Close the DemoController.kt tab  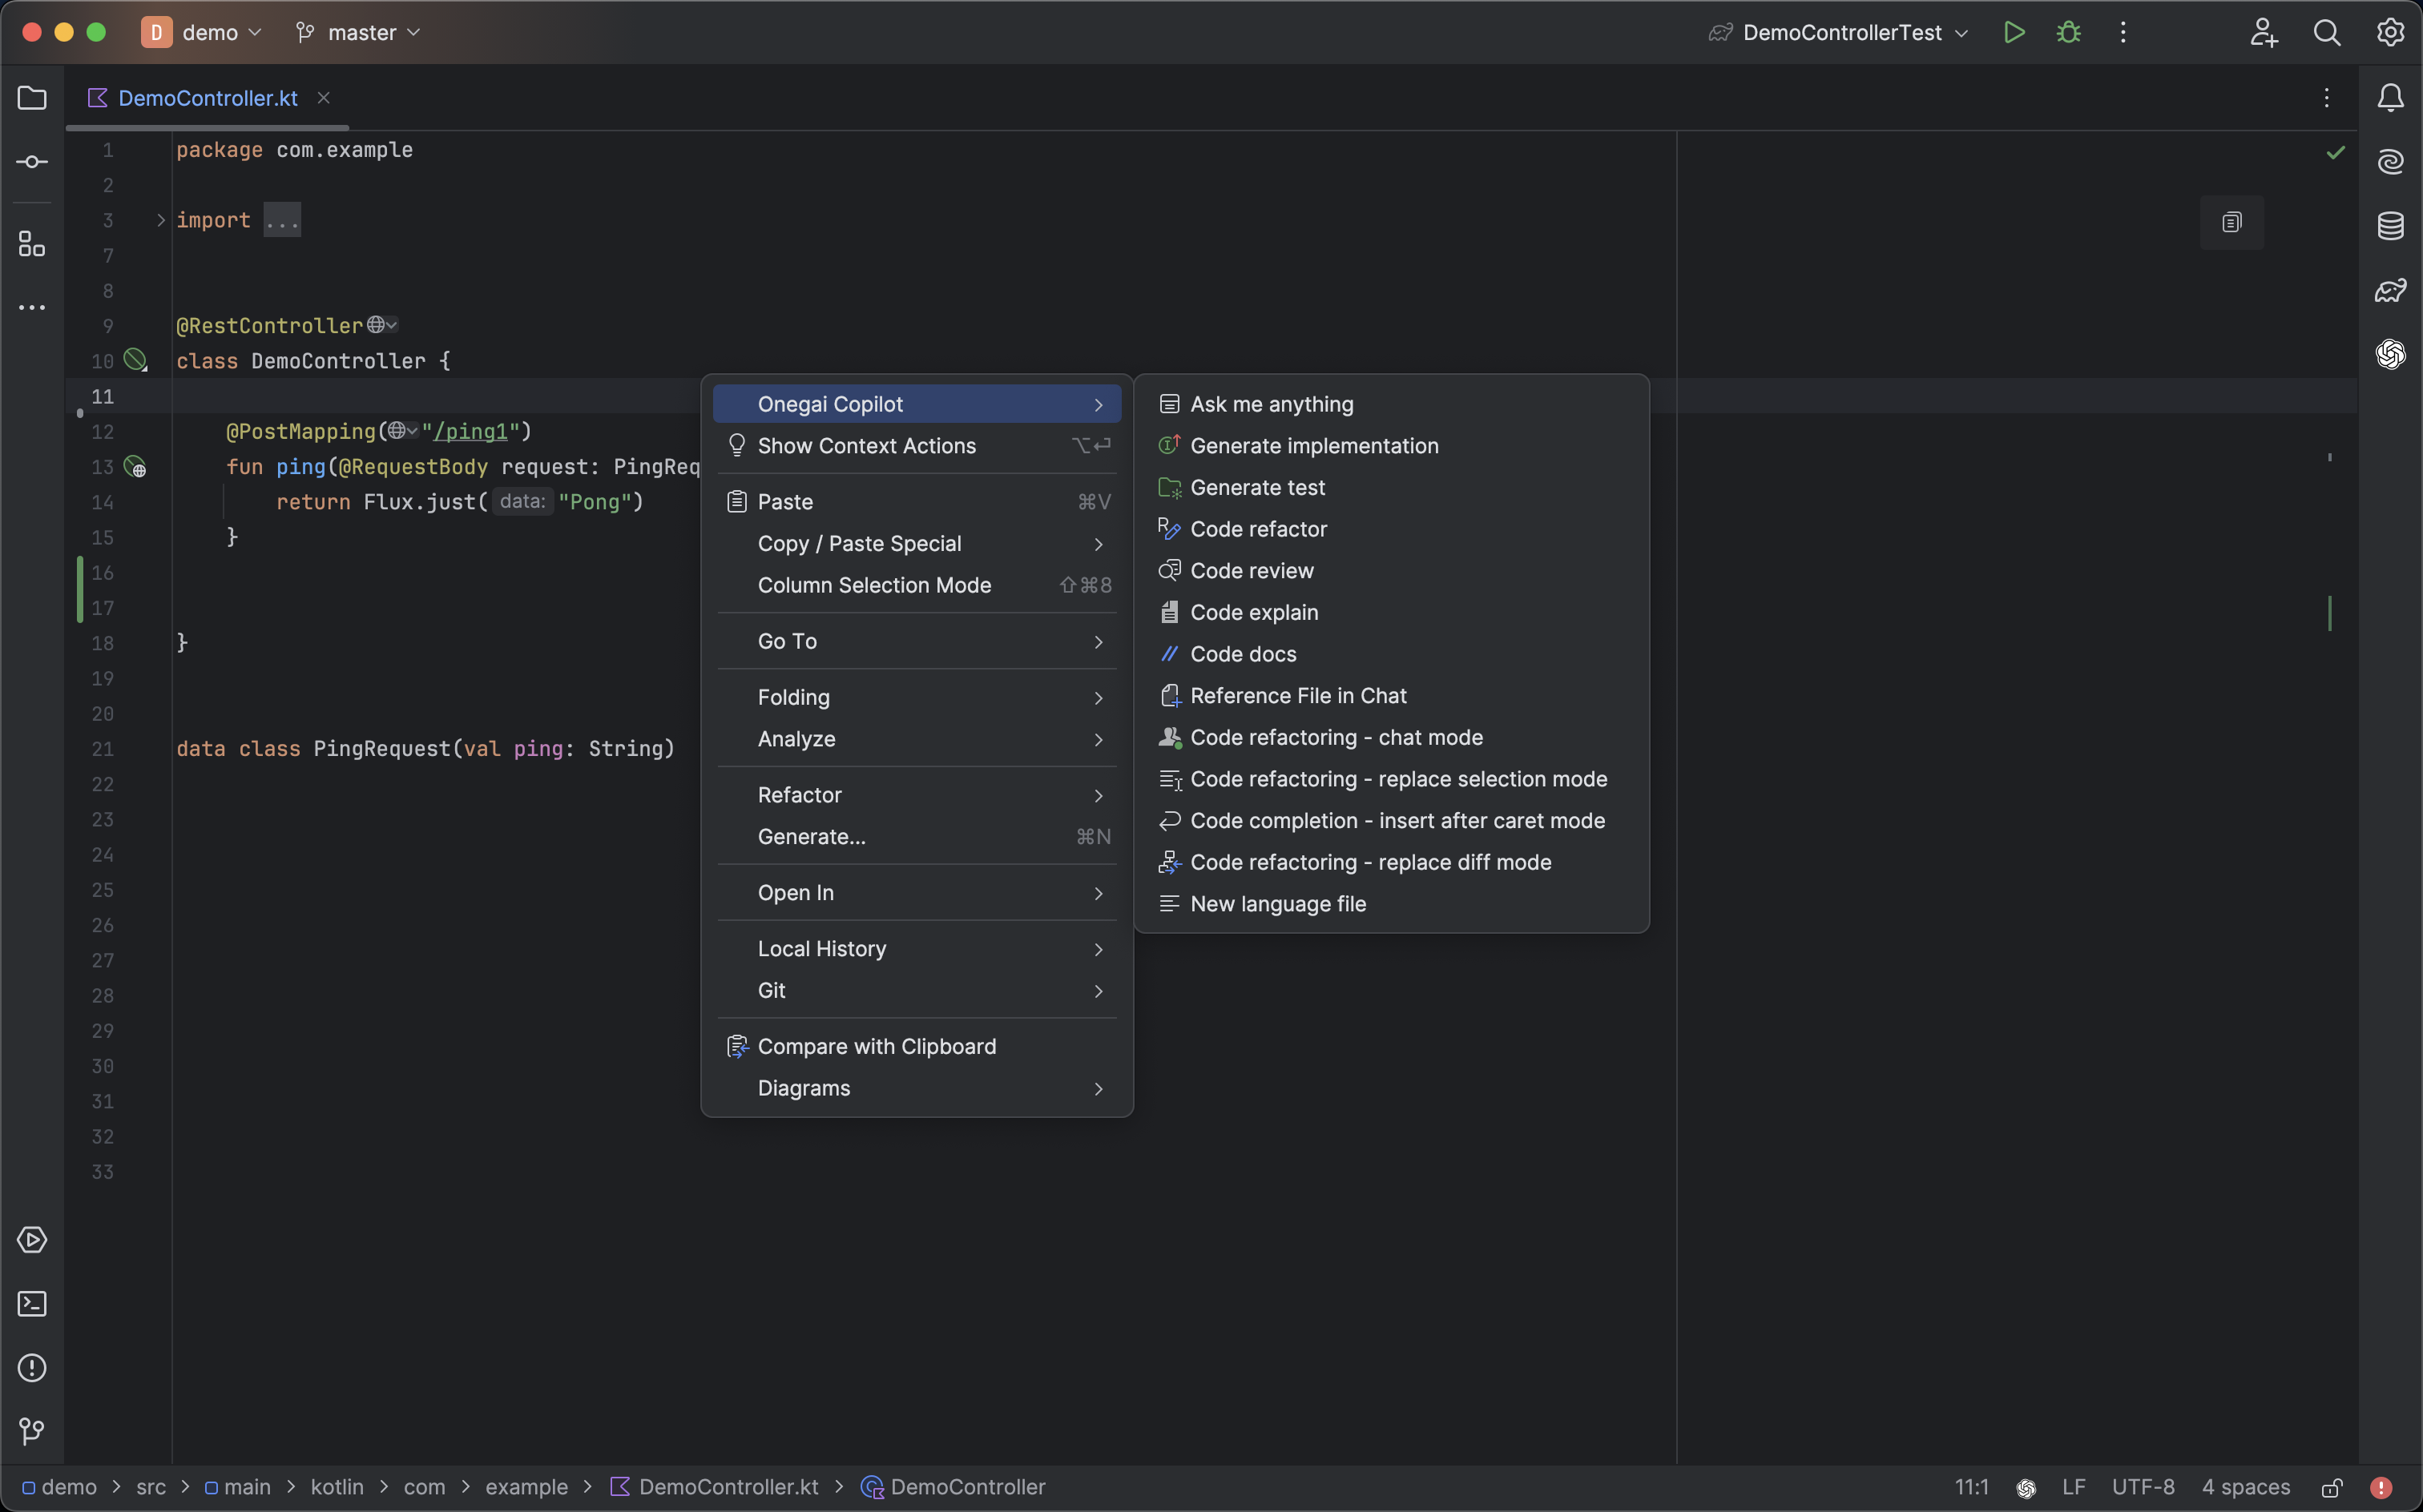coord(323,98)
